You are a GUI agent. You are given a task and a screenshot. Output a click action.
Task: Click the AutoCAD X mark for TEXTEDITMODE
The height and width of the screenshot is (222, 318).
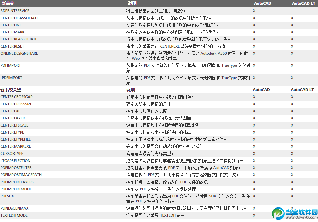[254, 216]
